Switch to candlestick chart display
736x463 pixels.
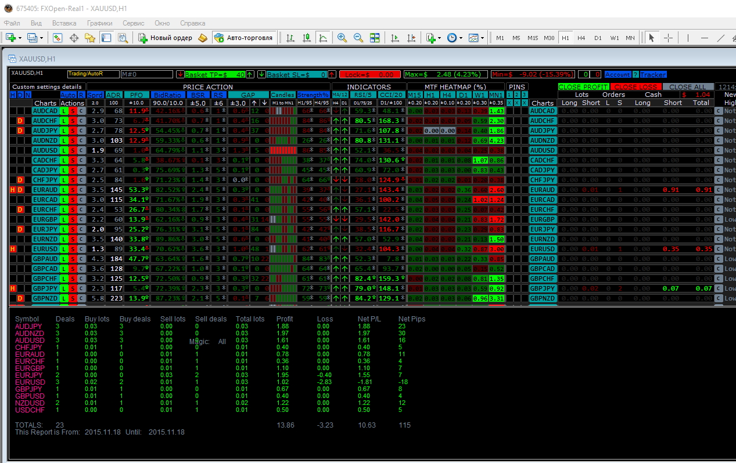[x=306, y=38]
